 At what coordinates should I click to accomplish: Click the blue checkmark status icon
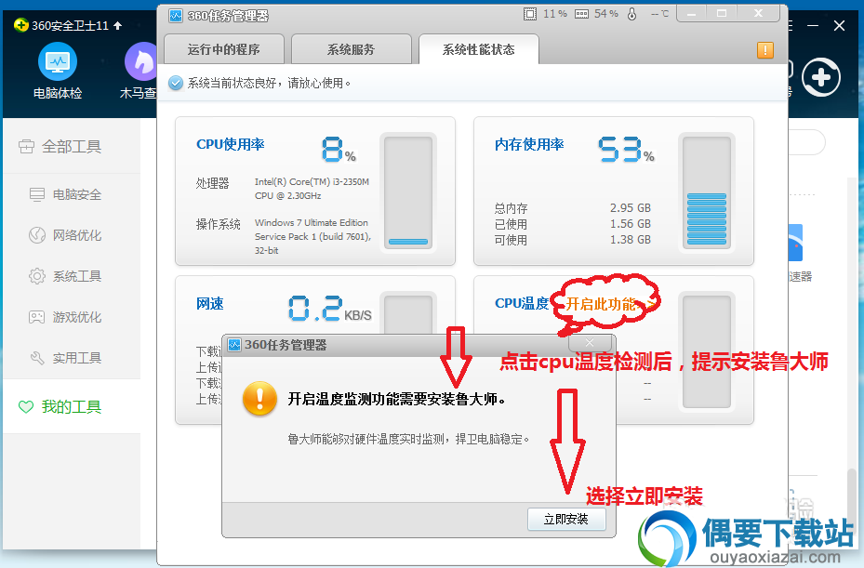[x=175, y=83]
